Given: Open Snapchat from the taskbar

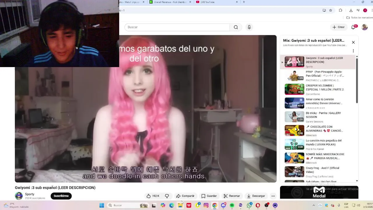Looking at the screenshot, I should click(198, 205).
